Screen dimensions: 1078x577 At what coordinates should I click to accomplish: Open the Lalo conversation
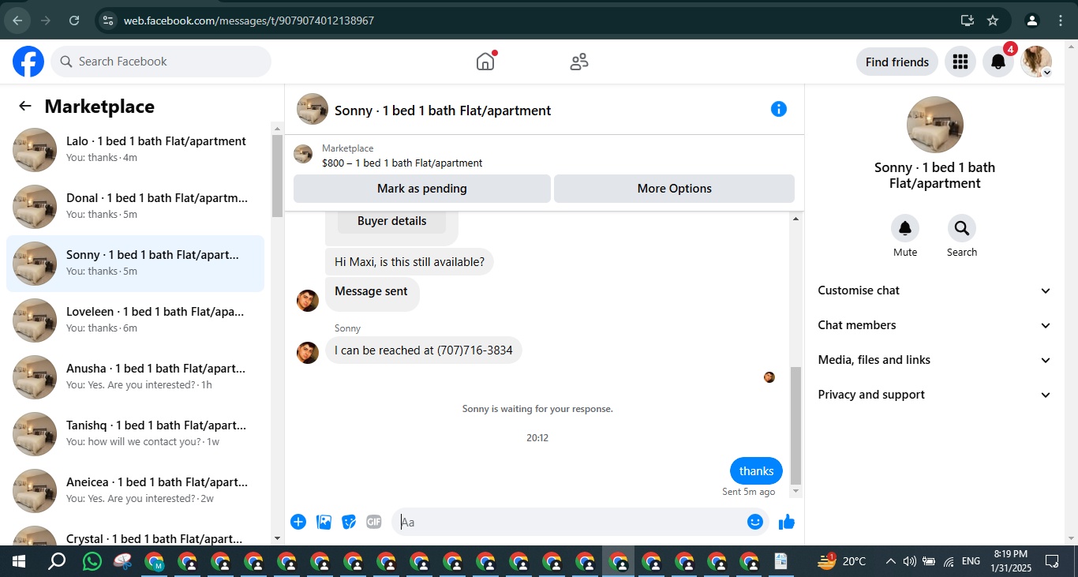click(x=135, y=148)
